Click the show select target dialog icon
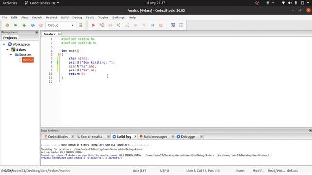Image resolution: width=312 pixels, height=175 pixels. click(81, 25)
